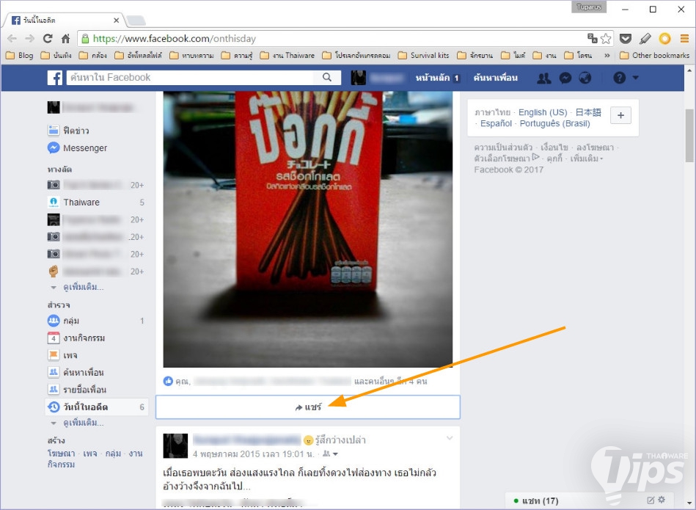The height and width of the screenshot is (510, 696).
Task: Reload the page
Action: pos(48,39)
